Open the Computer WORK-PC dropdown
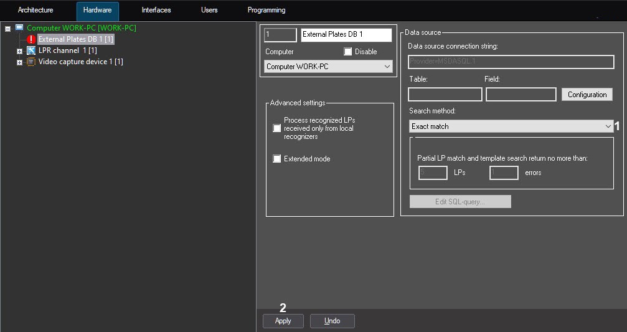Viewport: 627px width, 332px height. coord(328,67)
